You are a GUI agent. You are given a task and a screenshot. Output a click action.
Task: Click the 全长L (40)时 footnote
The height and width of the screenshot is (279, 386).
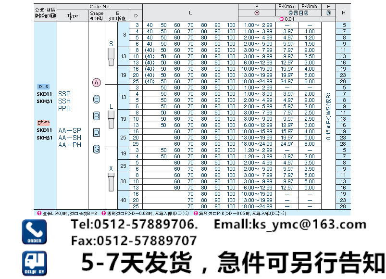(x=70, y=213)
